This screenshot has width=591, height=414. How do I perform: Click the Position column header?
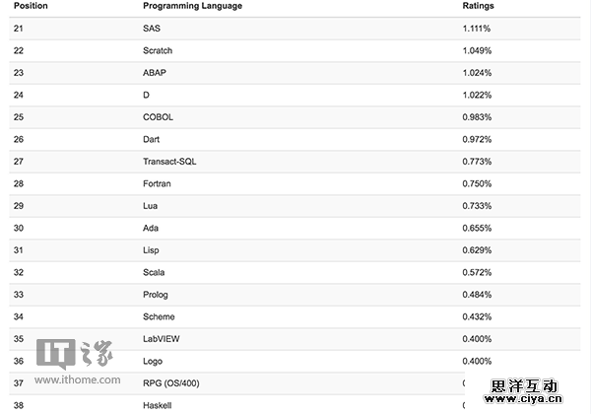31,6
